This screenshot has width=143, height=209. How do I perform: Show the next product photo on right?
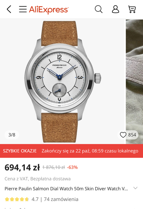(x=134, y=81)
